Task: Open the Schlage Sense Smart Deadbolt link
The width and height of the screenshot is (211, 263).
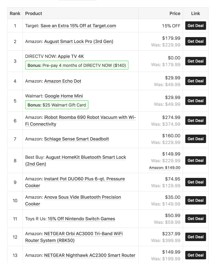Action: [x=77, y=139]
